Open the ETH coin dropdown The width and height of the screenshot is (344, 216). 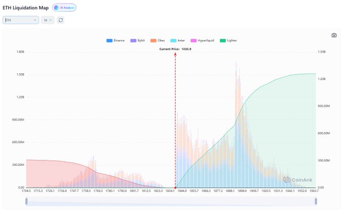pyautogui.click(x=21, y=20)
